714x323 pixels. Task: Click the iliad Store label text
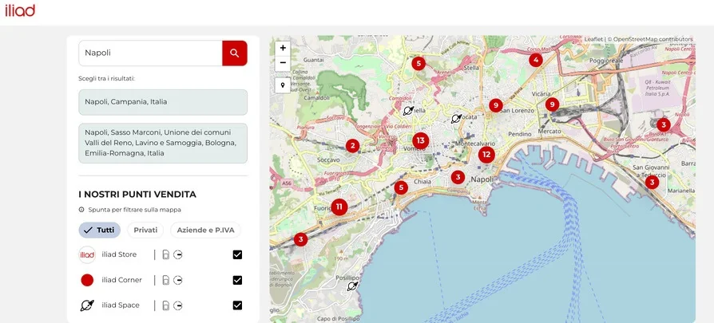119,254
